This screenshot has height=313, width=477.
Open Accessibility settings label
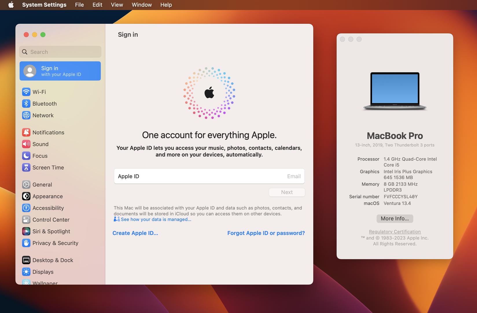click(48, 208)
